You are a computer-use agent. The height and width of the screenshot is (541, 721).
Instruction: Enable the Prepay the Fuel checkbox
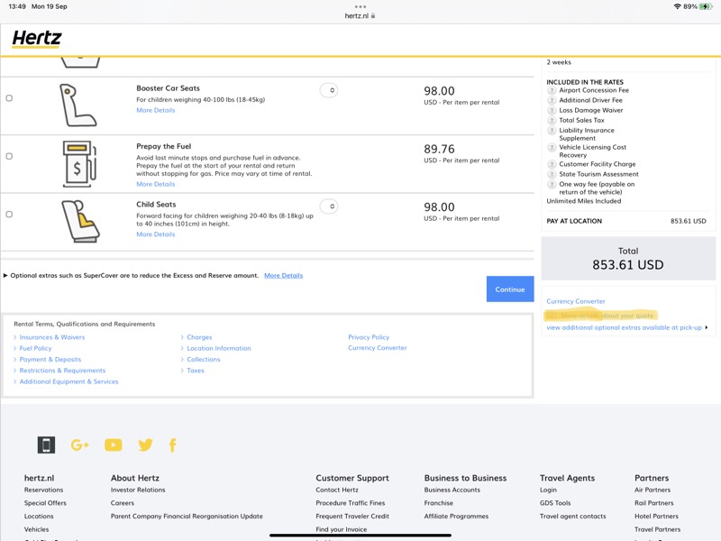[9, 156]
